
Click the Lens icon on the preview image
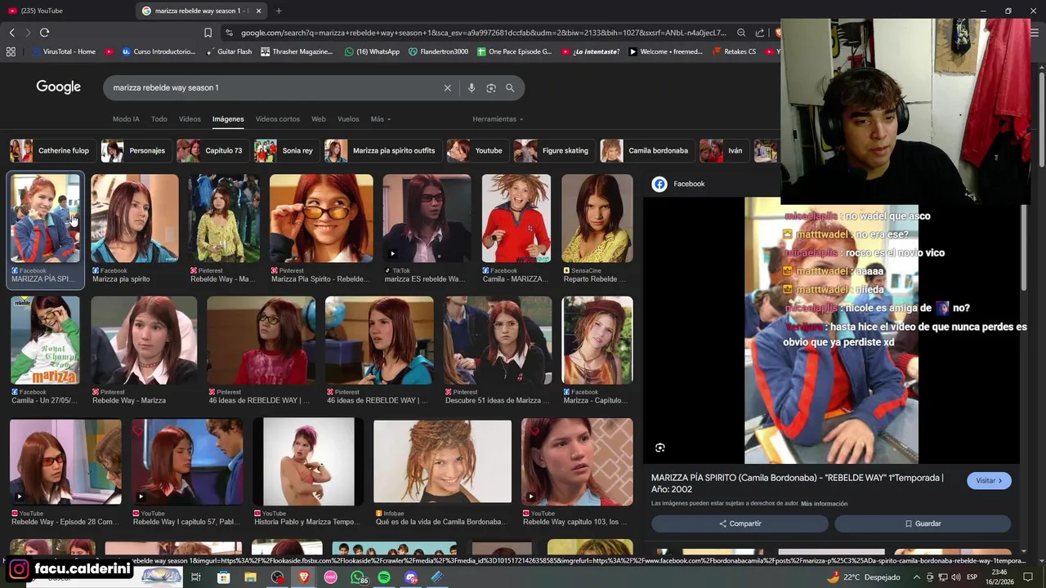(659, 448)
